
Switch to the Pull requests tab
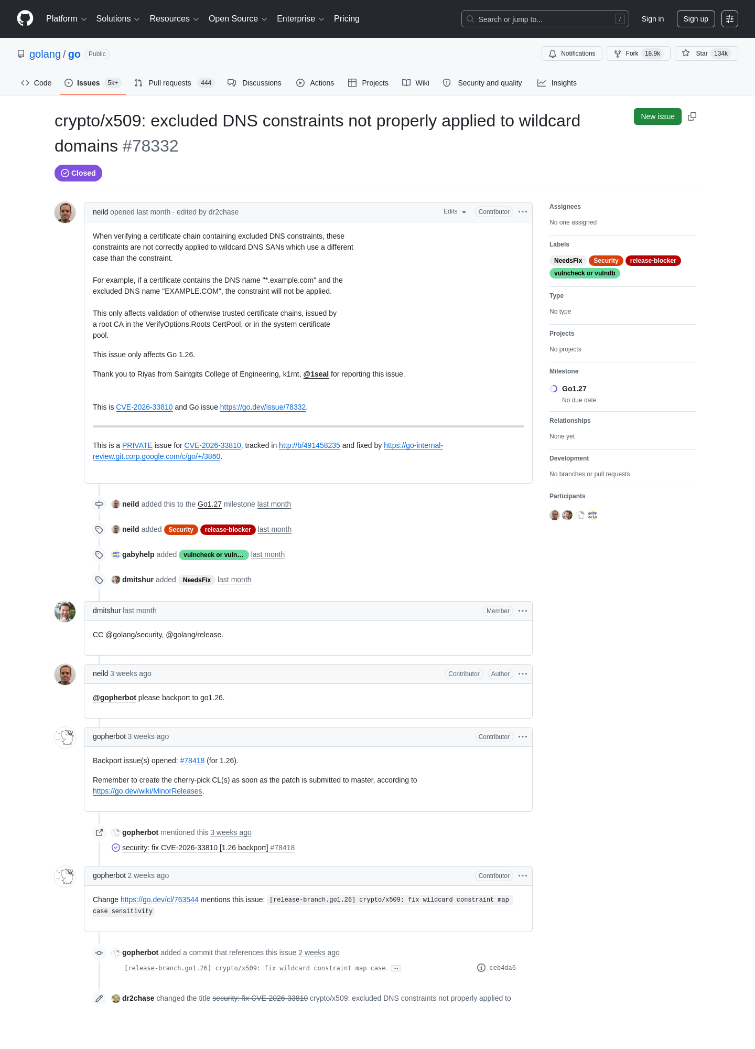pyautogui.click(x=175, y=83)
